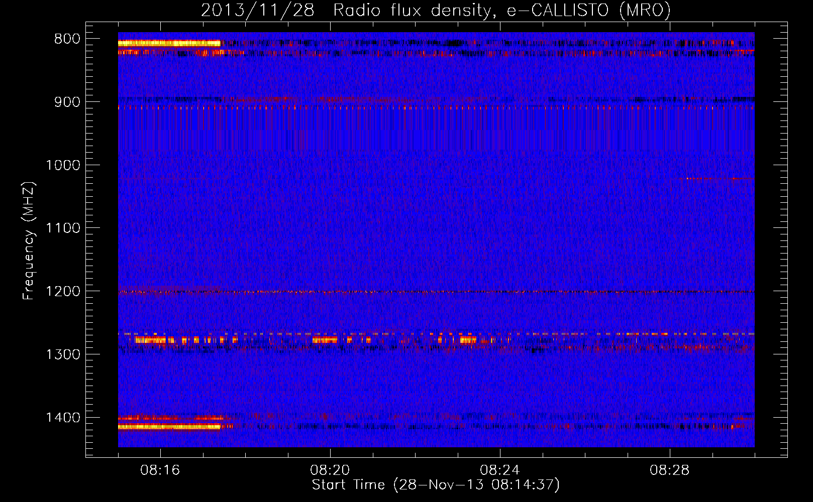This screenshot has width=813, height=502.
Task: Click the 'Start Time (28-Nov-13 08:14:37)' label
Action: [436, 485]
